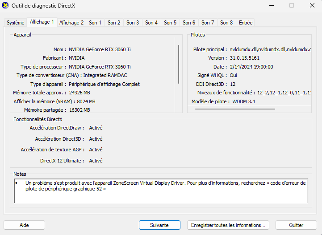Click the DDI Direct3D value 12
322x235 pixels.
click(233, 84)
